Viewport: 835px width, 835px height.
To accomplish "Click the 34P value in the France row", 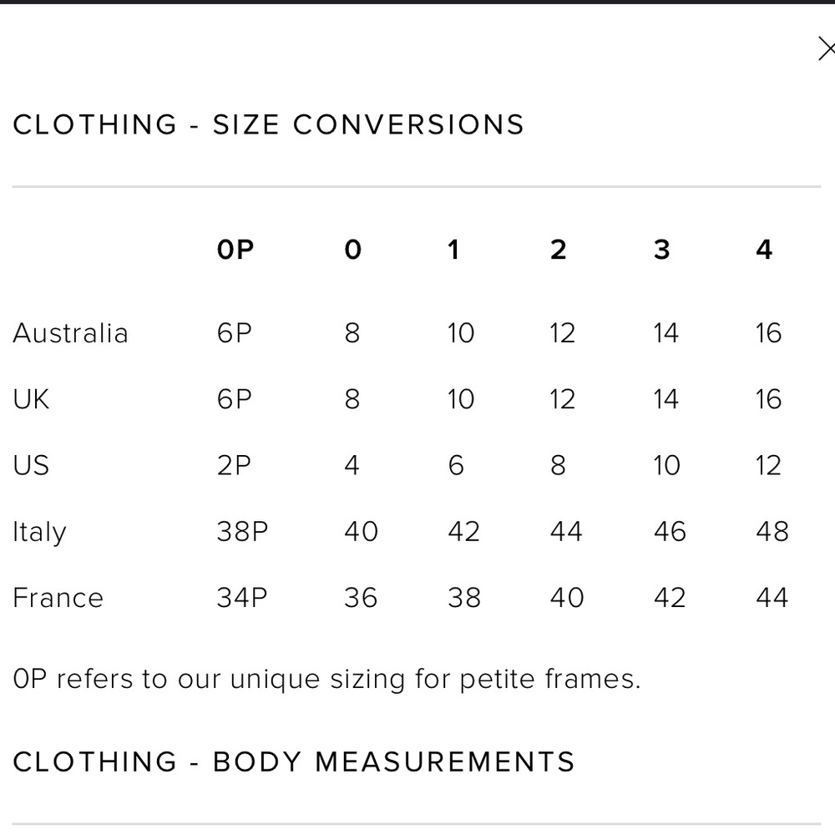I will pos(242,598).
